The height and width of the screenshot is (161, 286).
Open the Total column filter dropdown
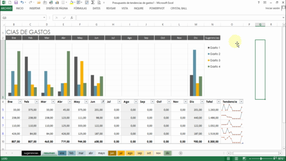click(219, 102)
